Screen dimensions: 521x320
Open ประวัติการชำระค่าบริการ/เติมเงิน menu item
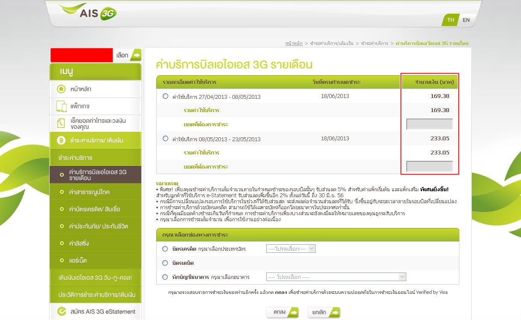(x=95, y=294)
